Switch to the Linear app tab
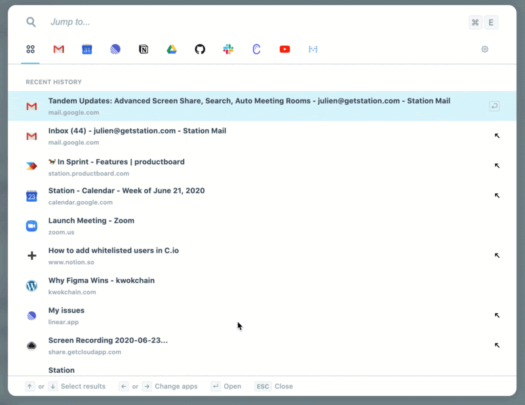This screenshot has width=525, height=405. coord(115,50)
